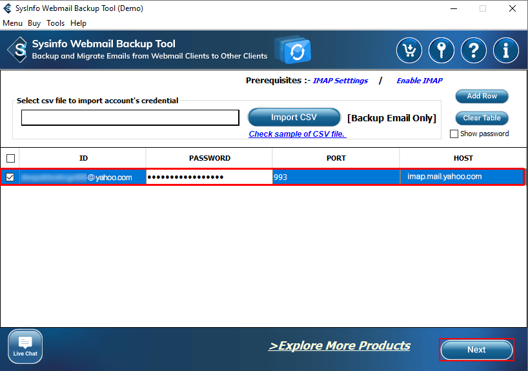Click the password cell in account row

tap(209, 177)
